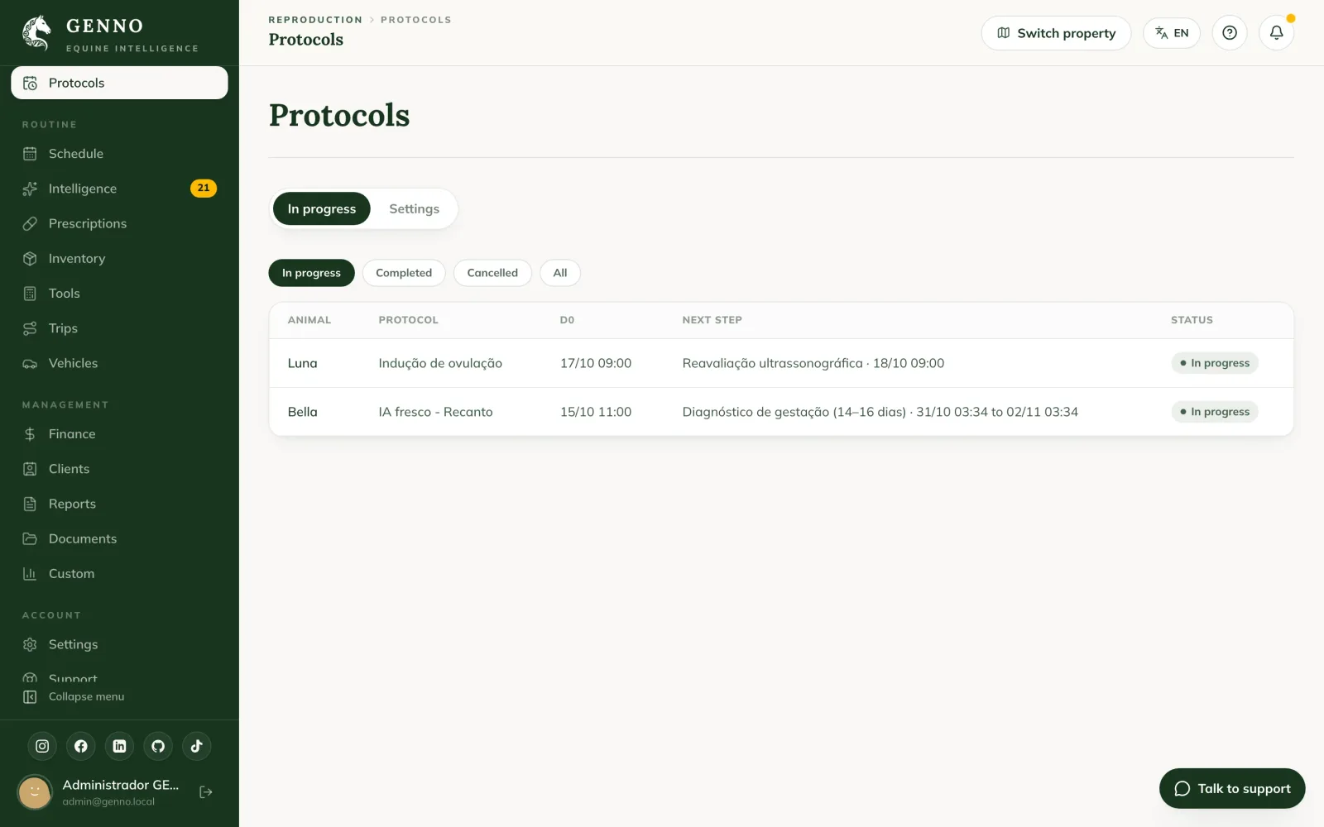This screenshot has height=827, width=1324.
Task: Open Inventory in sidebar
Action: [119, 258]
